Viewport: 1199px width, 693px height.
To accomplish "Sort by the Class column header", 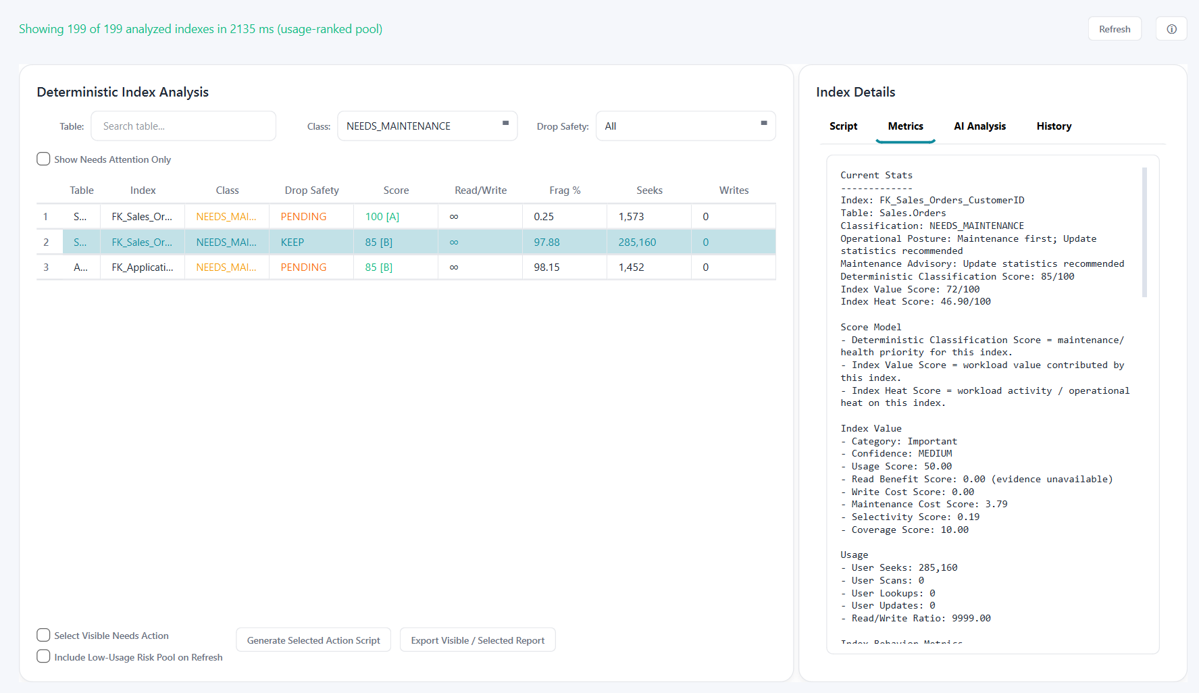I will [x=227, y=190].
